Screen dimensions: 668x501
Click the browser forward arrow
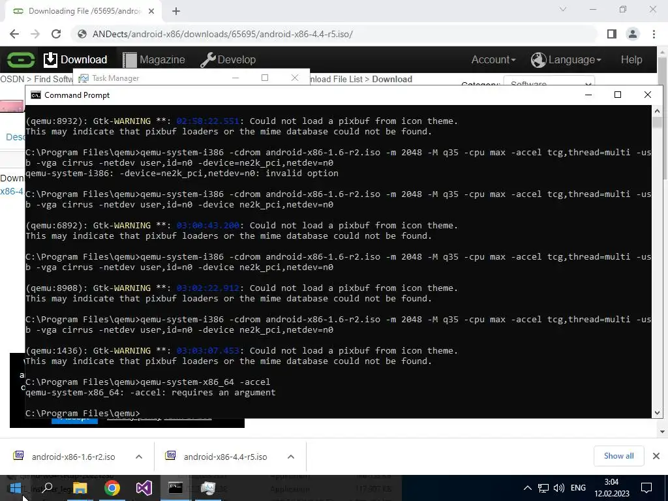35,34
